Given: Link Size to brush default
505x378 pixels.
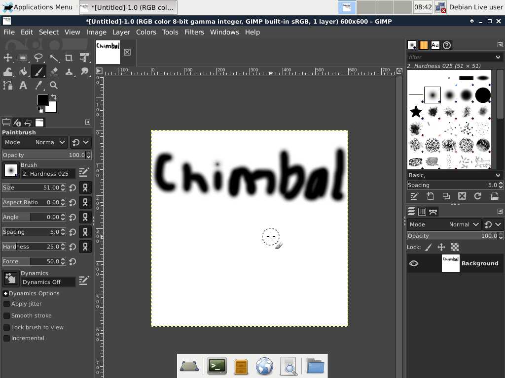Looking at the screenshot, I should coord(85,188).
